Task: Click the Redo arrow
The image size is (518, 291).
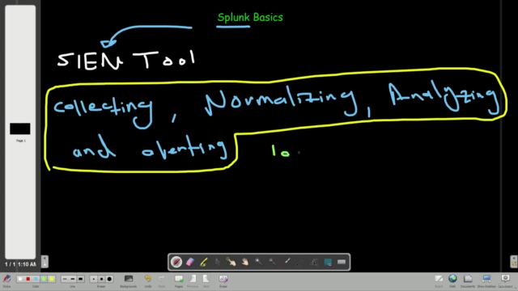Action: (161, 280)
